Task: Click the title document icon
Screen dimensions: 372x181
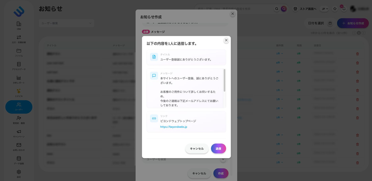Action: point(154,57)
